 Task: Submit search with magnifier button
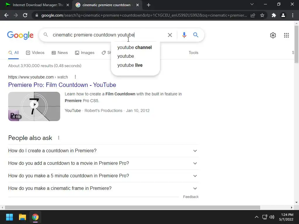click(x=196, y=35)
